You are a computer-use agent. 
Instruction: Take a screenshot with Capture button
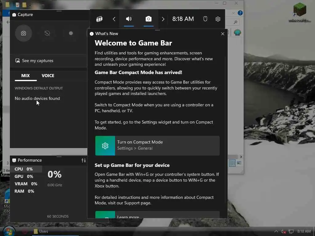coord(23,33)
